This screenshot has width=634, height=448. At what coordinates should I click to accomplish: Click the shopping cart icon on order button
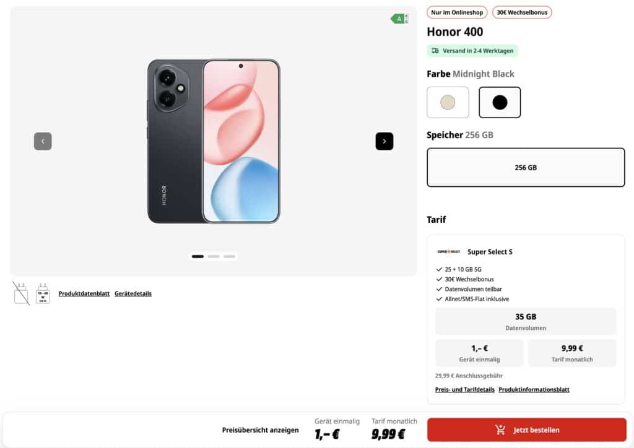[500, 430]
